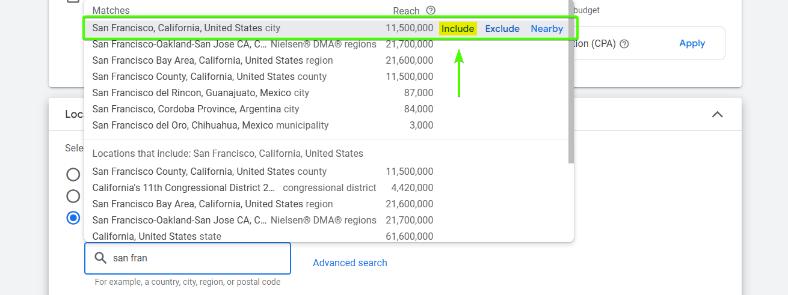Click the magnifier icon in the location search box
The image size is (788, 295).
pos(100,258)
